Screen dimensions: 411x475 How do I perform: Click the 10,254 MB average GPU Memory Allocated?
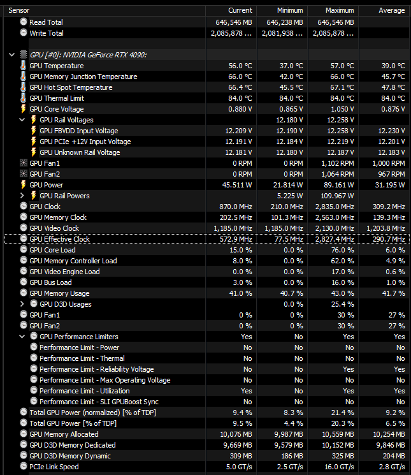point(389,434)
